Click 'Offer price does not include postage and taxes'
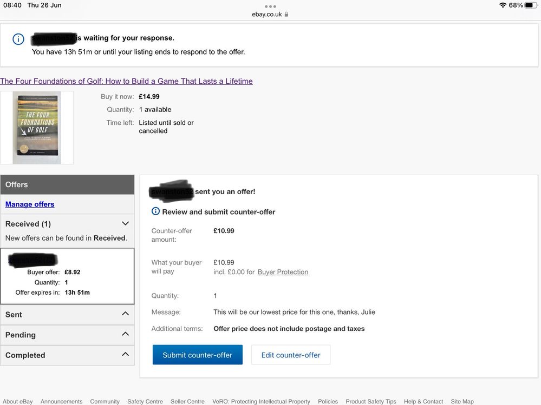 coord(289,329)
